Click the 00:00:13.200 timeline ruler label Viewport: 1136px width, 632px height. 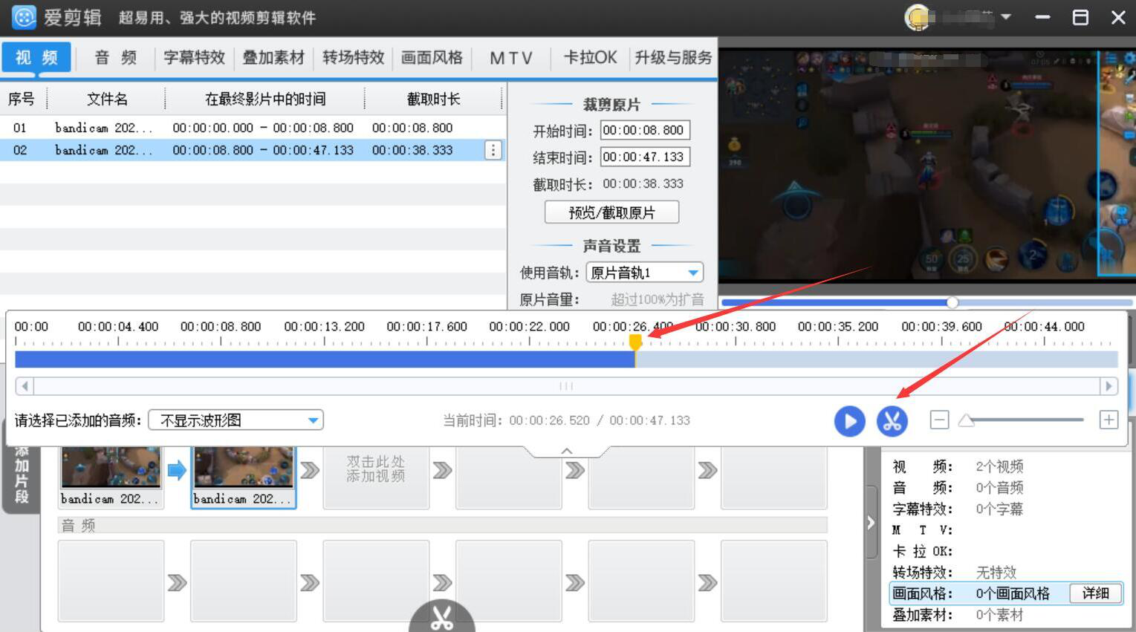pyautogui.click(x=324, y=327)
